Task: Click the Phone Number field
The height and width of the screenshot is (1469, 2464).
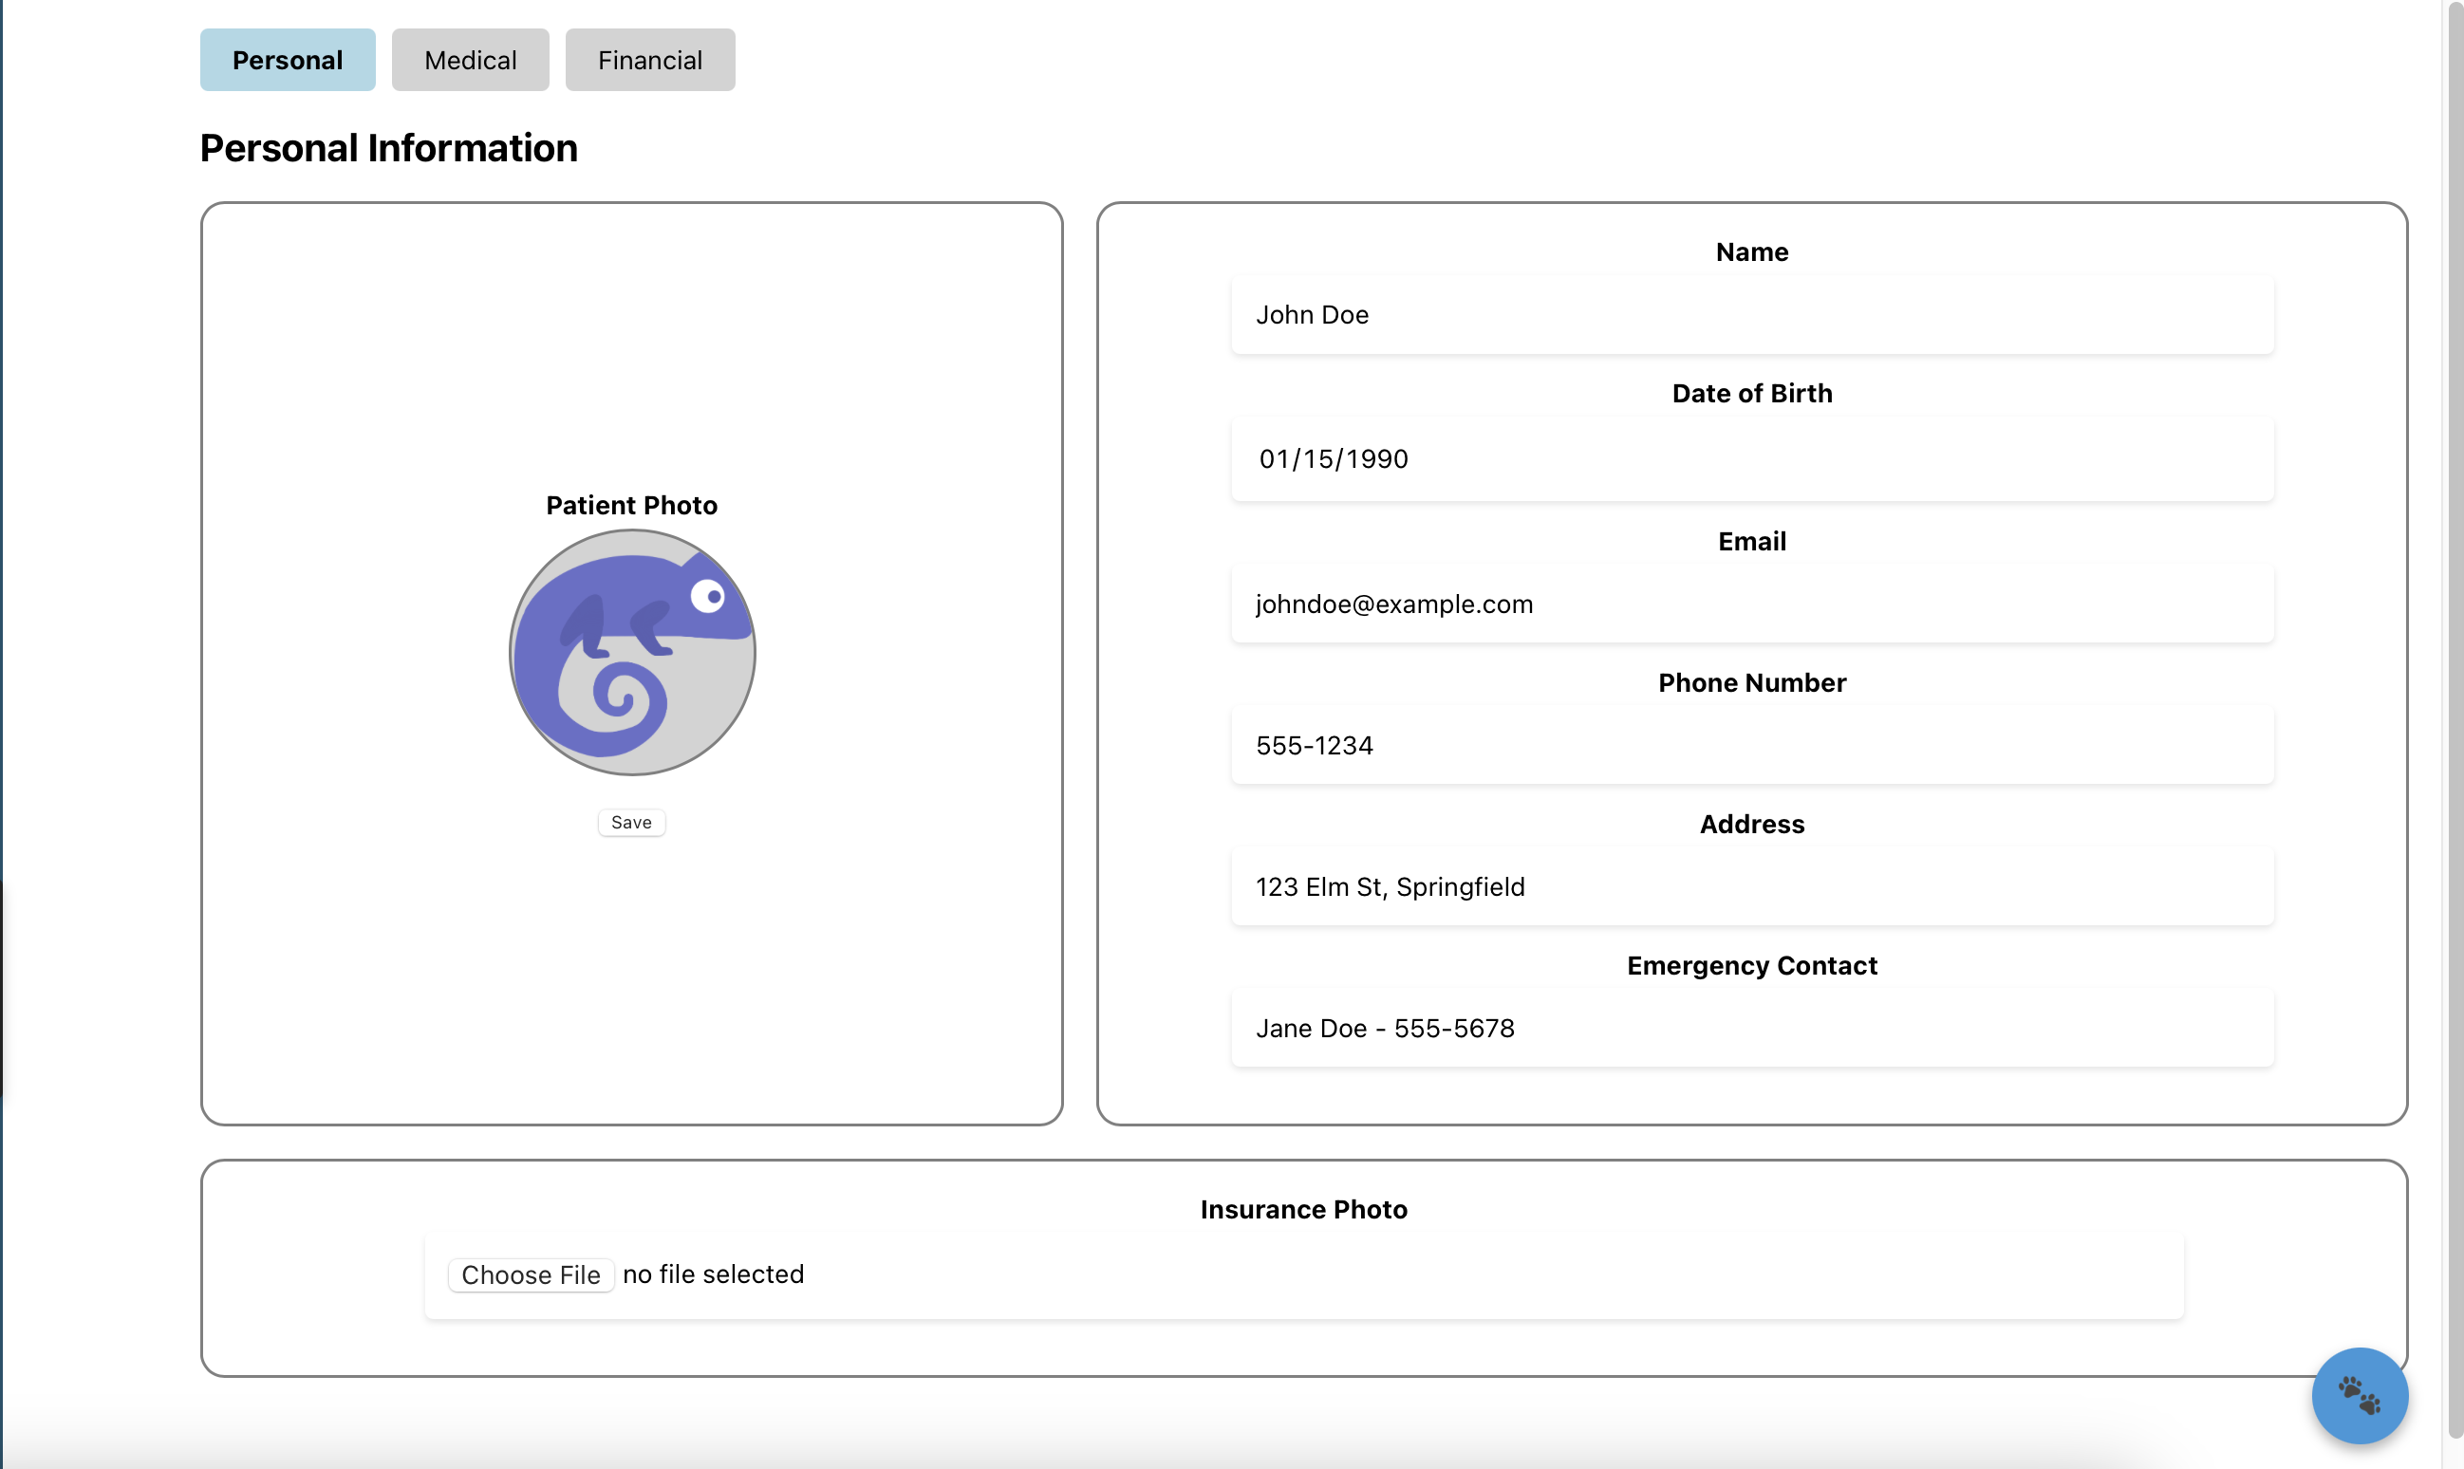Action: [1751, 745]
